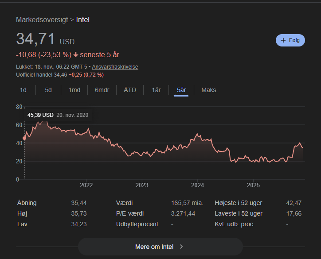Image resolution: width=321 pixels, height=259 pixels.
Task: Click the 2023 label on chart axis
Action: click(x=142, y=185)
